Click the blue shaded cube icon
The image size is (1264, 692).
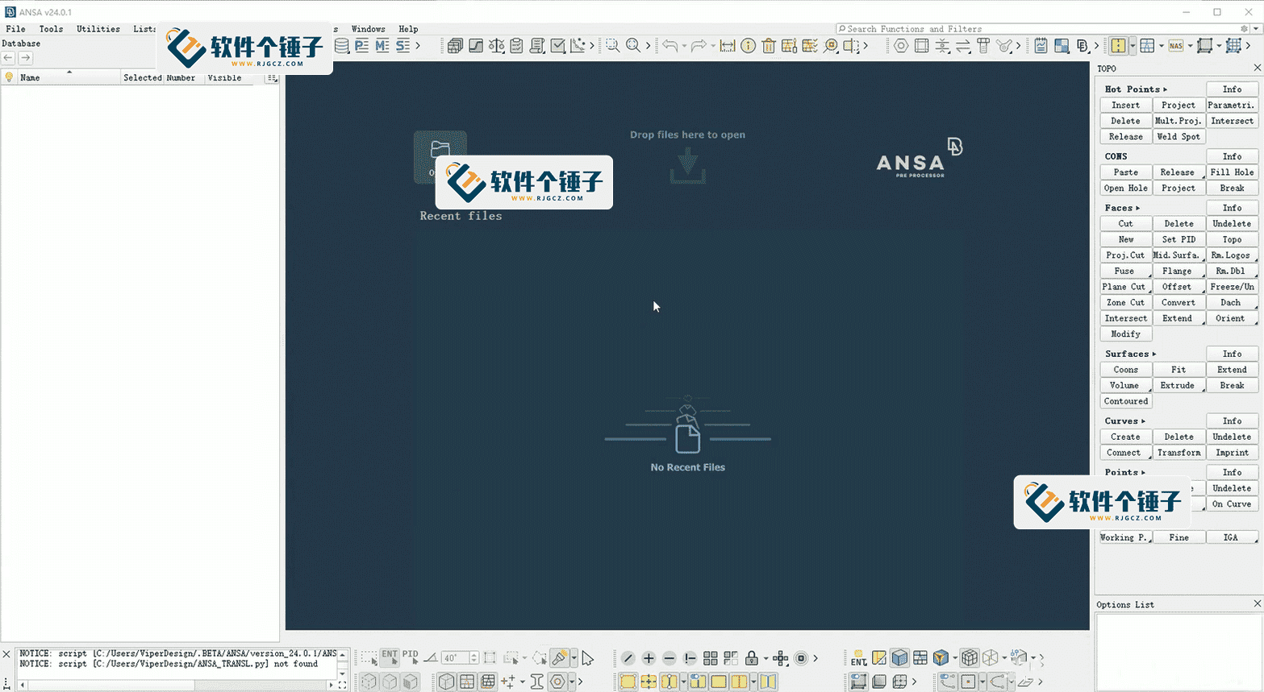pyautogui.click(x=899, y=658)
